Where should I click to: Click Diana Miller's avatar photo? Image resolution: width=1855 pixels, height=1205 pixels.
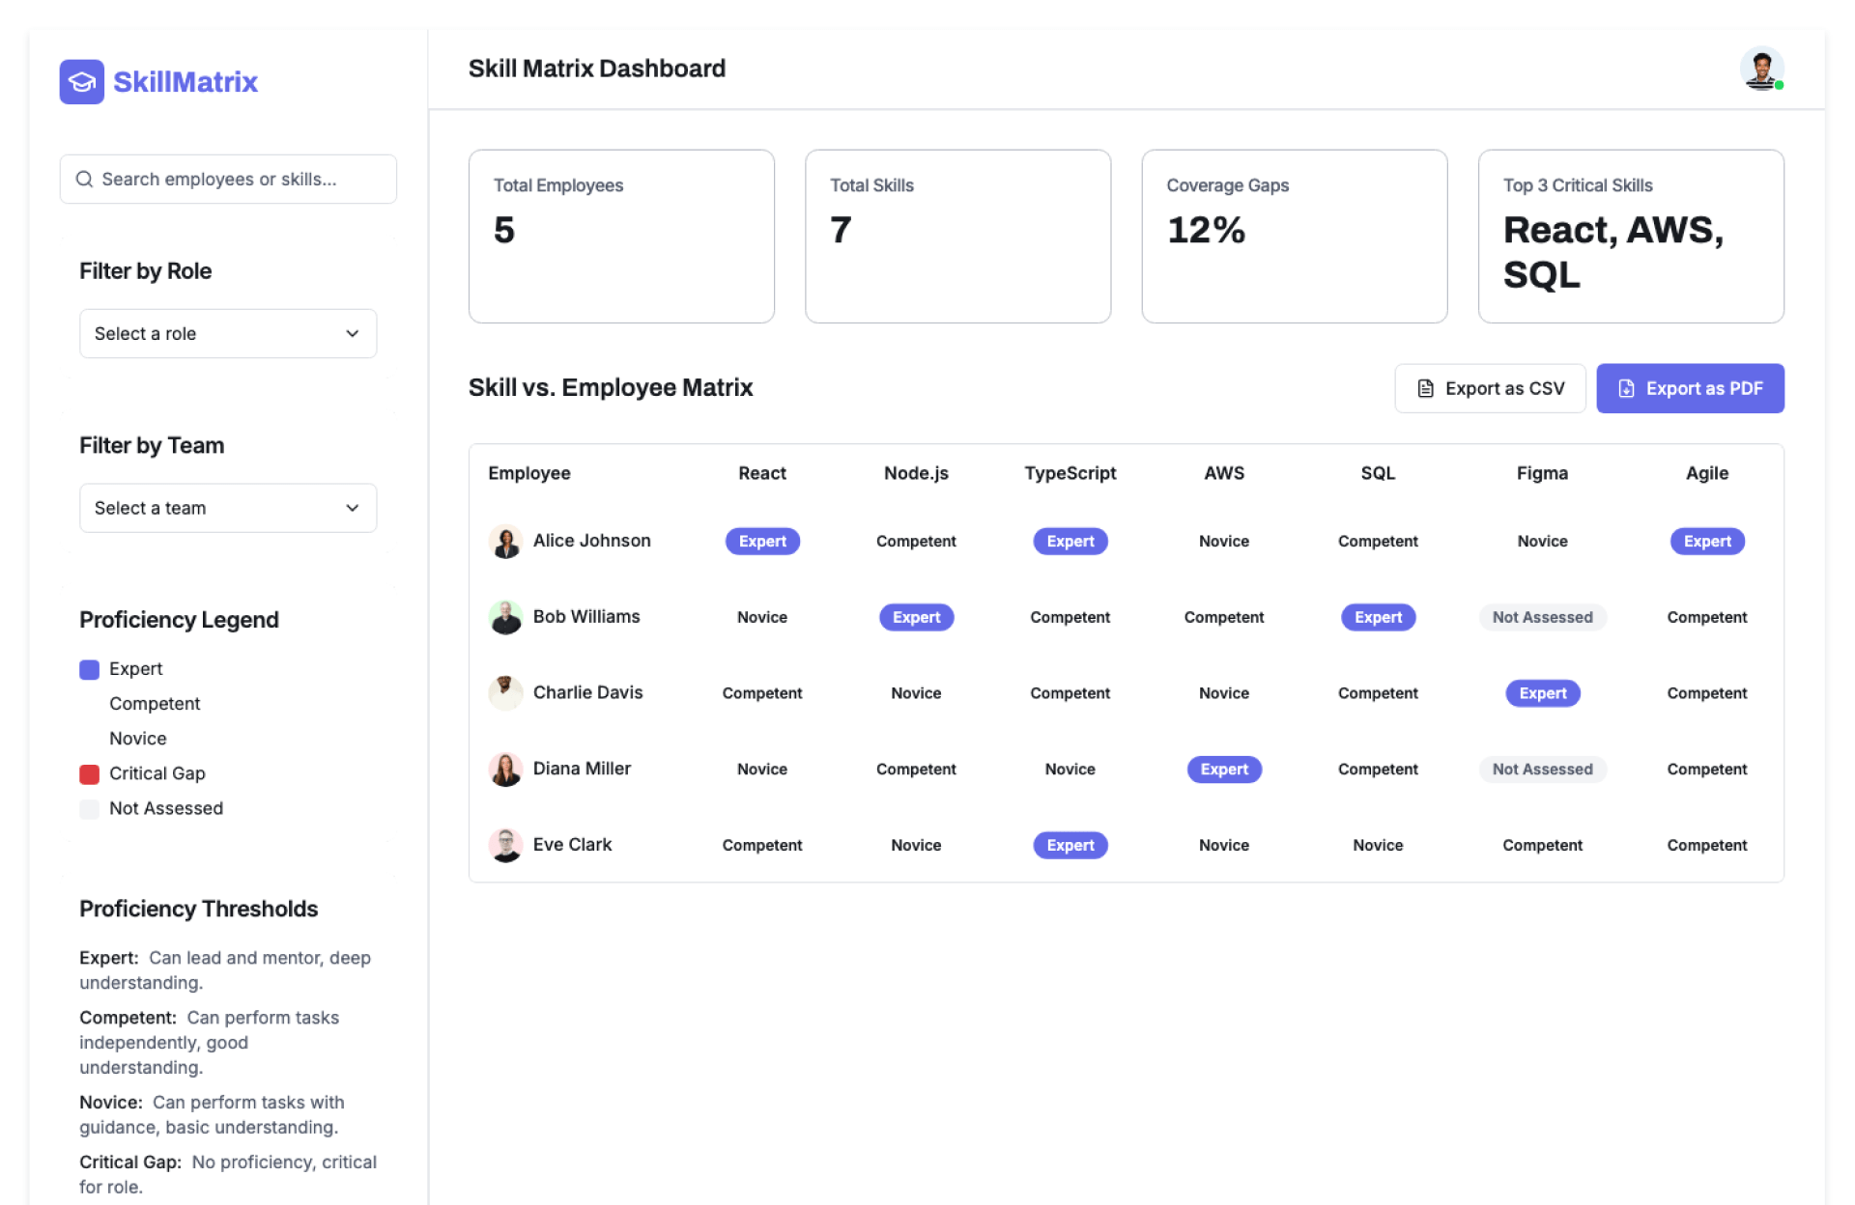point(504,770)
